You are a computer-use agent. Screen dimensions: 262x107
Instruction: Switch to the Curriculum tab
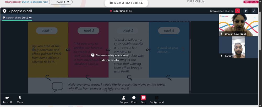(x=196, y=2)
